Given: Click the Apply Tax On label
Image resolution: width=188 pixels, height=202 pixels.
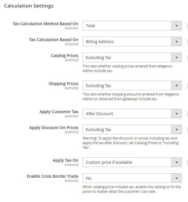Looking at the screenshot, I should 66,160.
